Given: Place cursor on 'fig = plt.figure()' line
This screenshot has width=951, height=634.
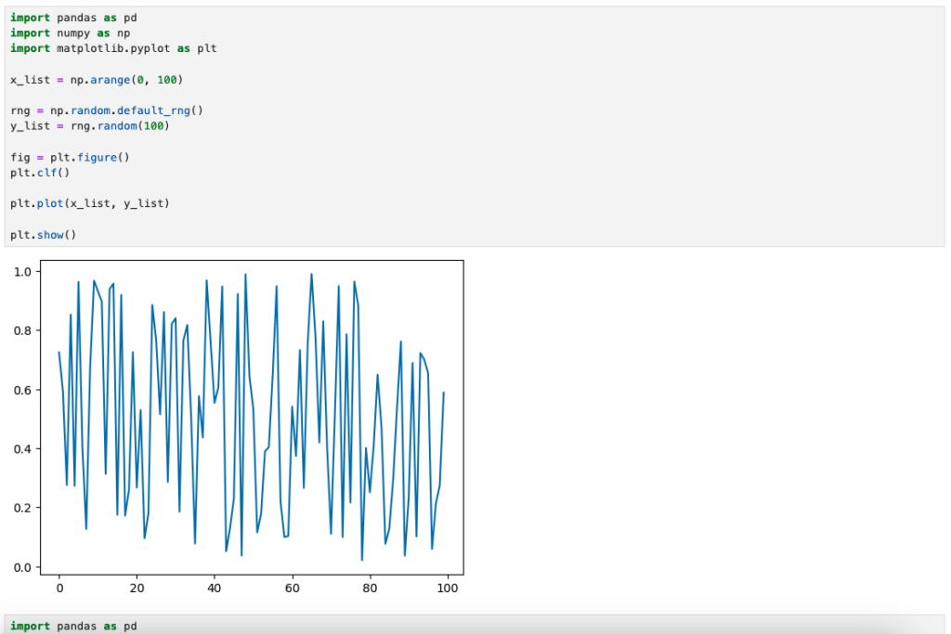Looking at the screenshot, I should coord(70,157).
